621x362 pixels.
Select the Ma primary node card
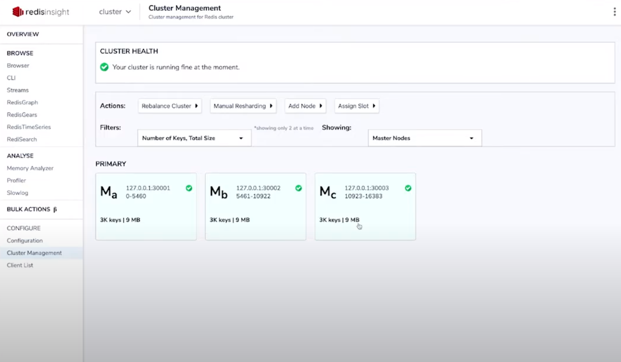(146, 207)
